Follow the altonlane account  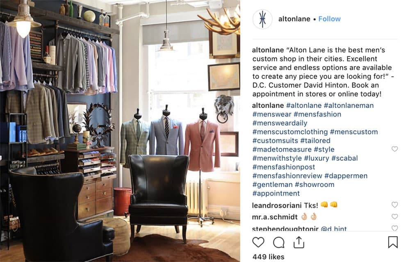(x=330, y=19)
